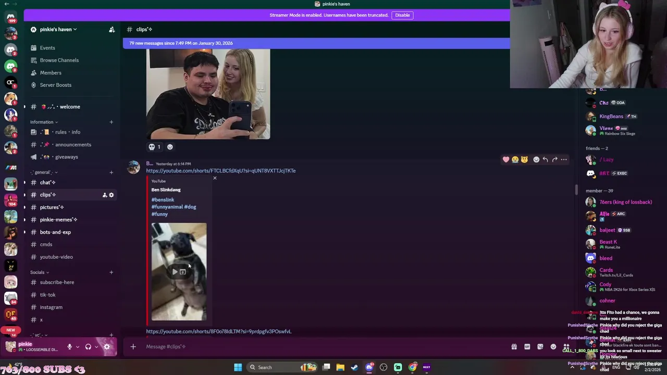
Task: Open the gift Nitro button in message bar
Action: click(514, 347)
